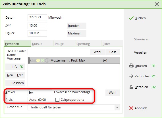The width and height of the screenshot is (162, 118).
Task: Click the yellow Y icon on Mustermann row
Action: point(38,60)
